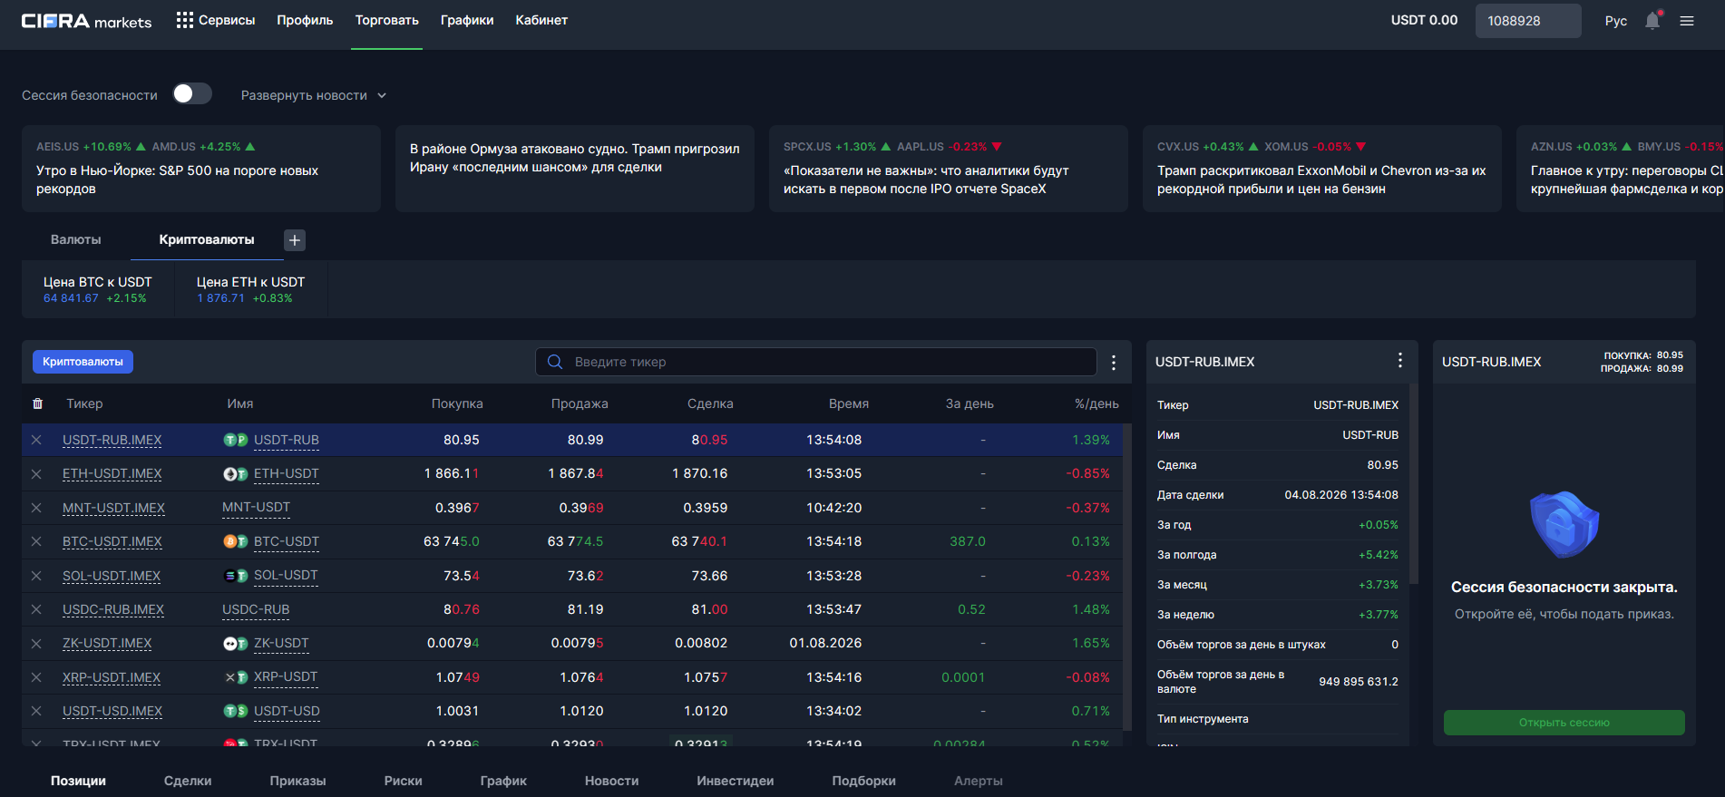Viewport: 1725px width, 797px height.
Task: Remove ETH-USDT.IMEX row with its X
Action: point(36,473)
